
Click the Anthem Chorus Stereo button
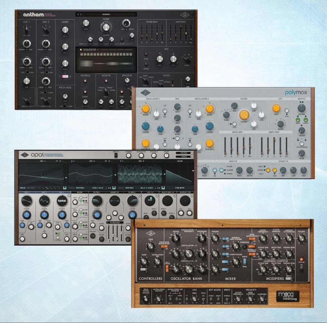tap(85, 92)
